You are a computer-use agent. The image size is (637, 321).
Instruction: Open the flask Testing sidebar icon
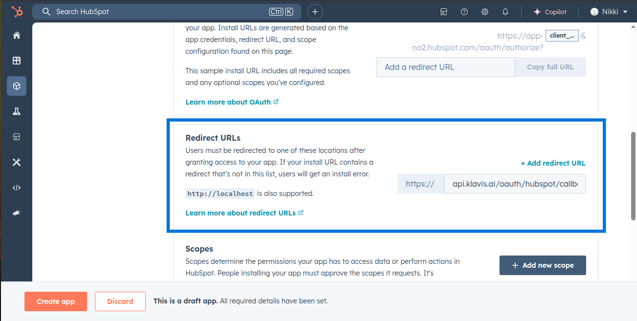(17, 111)
